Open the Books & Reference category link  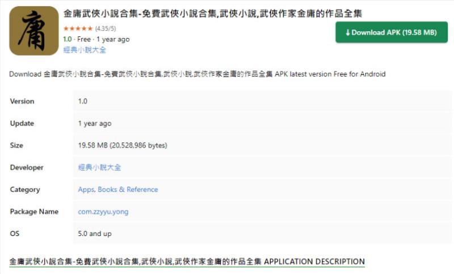point(128,189)
